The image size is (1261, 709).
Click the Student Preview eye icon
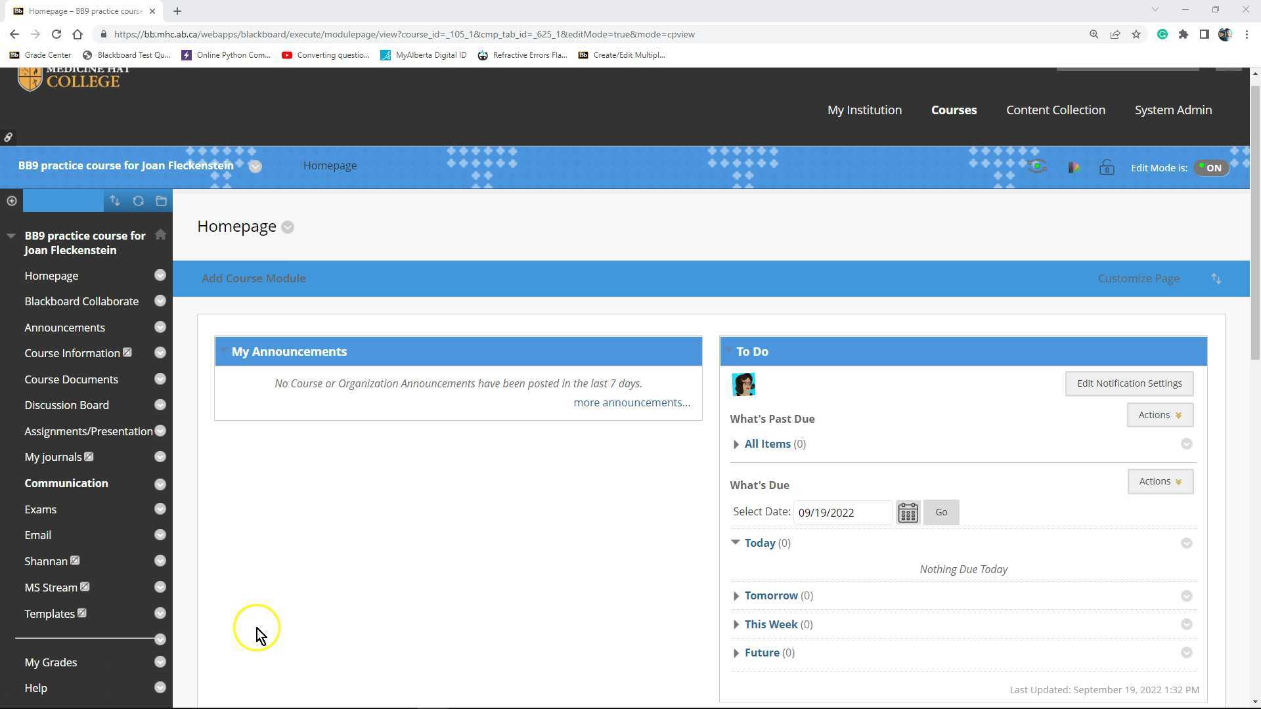[x=1037, y=167]
